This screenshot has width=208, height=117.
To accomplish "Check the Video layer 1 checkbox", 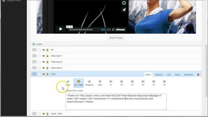I will [39, 56].
